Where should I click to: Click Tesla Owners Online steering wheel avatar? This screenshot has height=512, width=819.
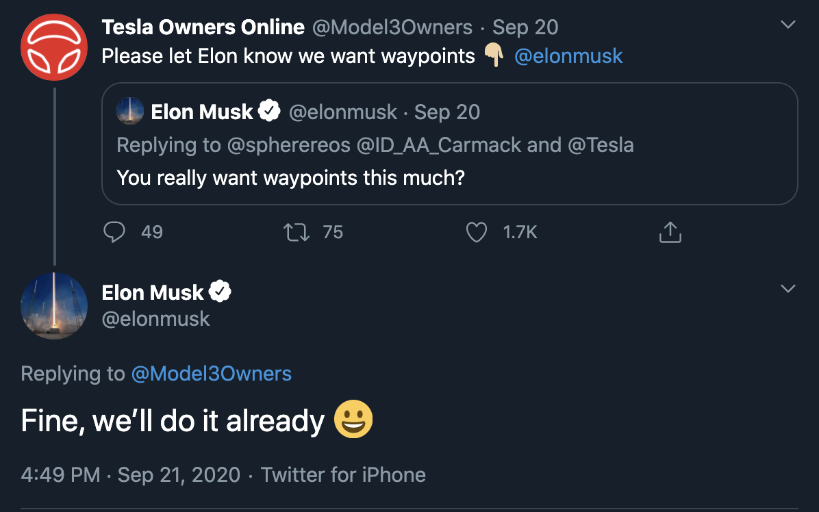tap(54, 47)
